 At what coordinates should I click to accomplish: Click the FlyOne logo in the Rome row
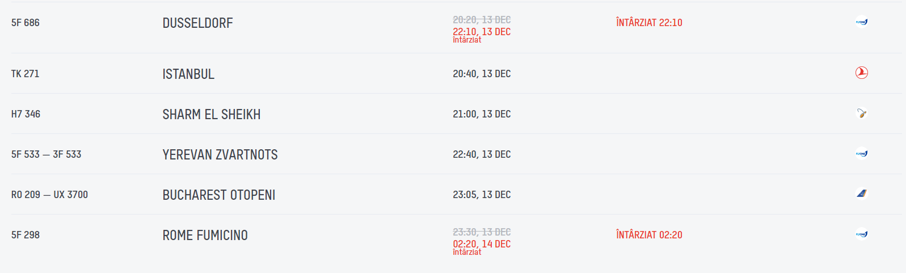tap(861, 234)
